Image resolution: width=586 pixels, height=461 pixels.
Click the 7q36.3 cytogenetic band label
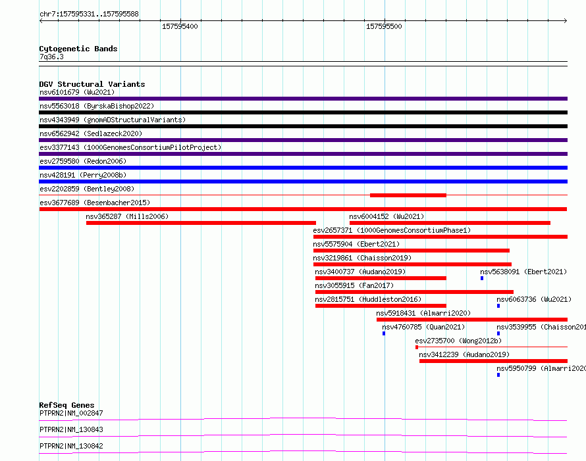pos(51,57)
